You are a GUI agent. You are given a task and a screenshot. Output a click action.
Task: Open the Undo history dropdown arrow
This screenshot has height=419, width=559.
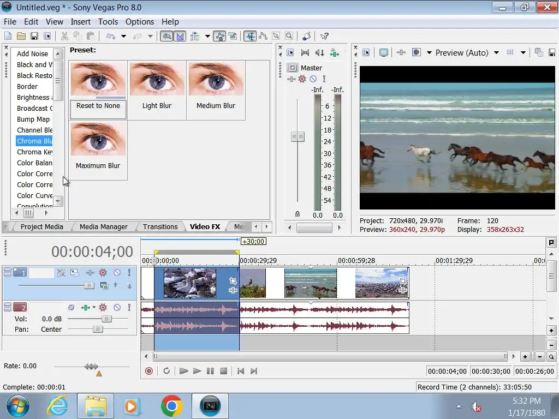click(x=123, y=36)
